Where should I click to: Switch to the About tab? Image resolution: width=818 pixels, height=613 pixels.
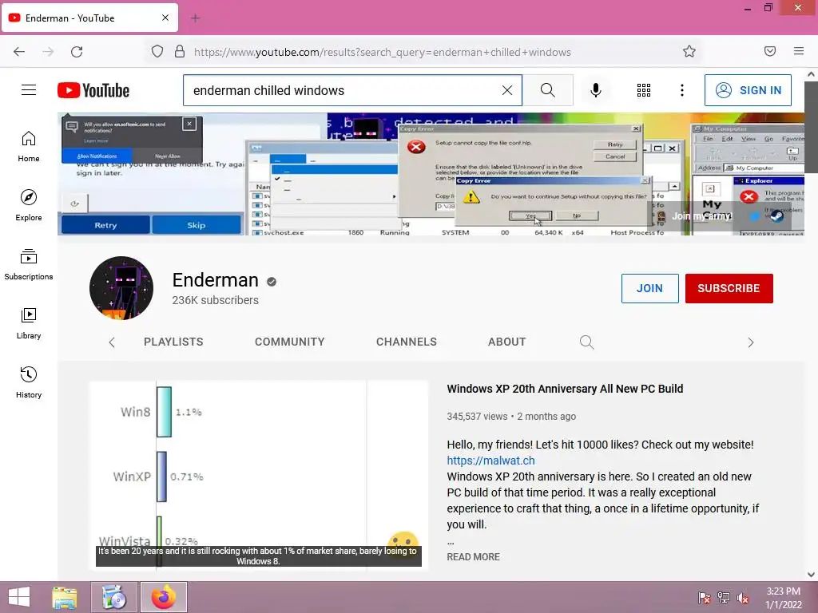click(506, 342)
